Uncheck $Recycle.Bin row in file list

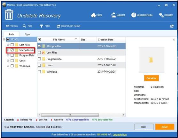pyautogui.click(x=39, y=46)
